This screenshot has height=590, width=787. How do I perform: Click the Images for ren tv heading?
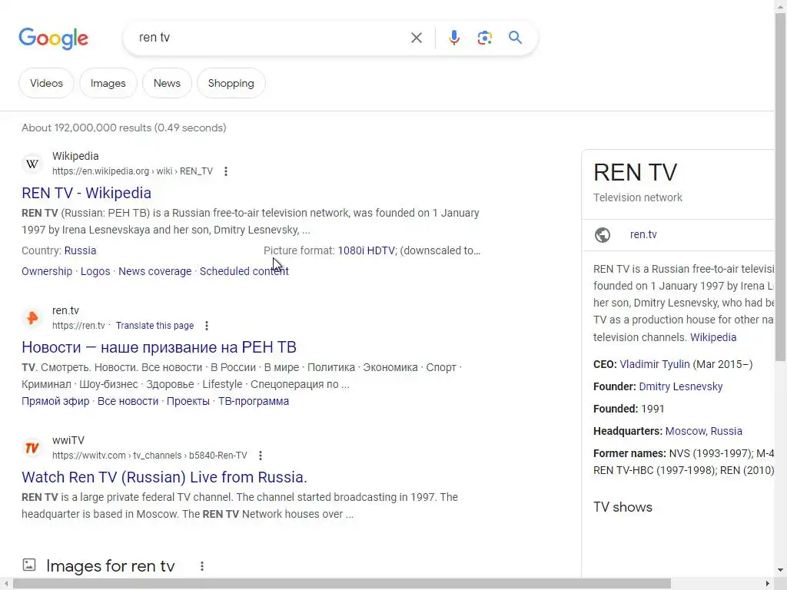(111, 566)
